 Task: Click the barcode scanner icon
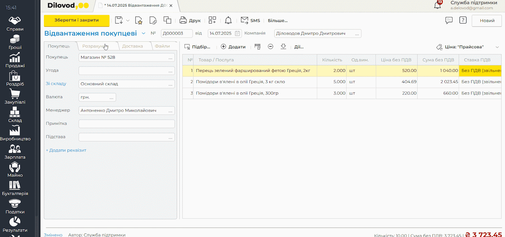[258, 47]
